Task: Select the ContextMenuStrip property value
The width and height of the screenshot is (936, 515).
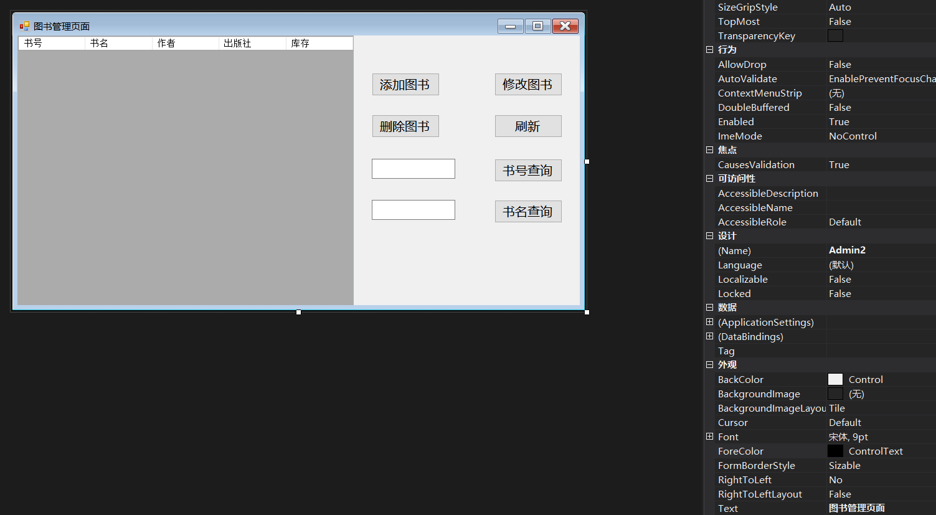Action: pos(836,93)
